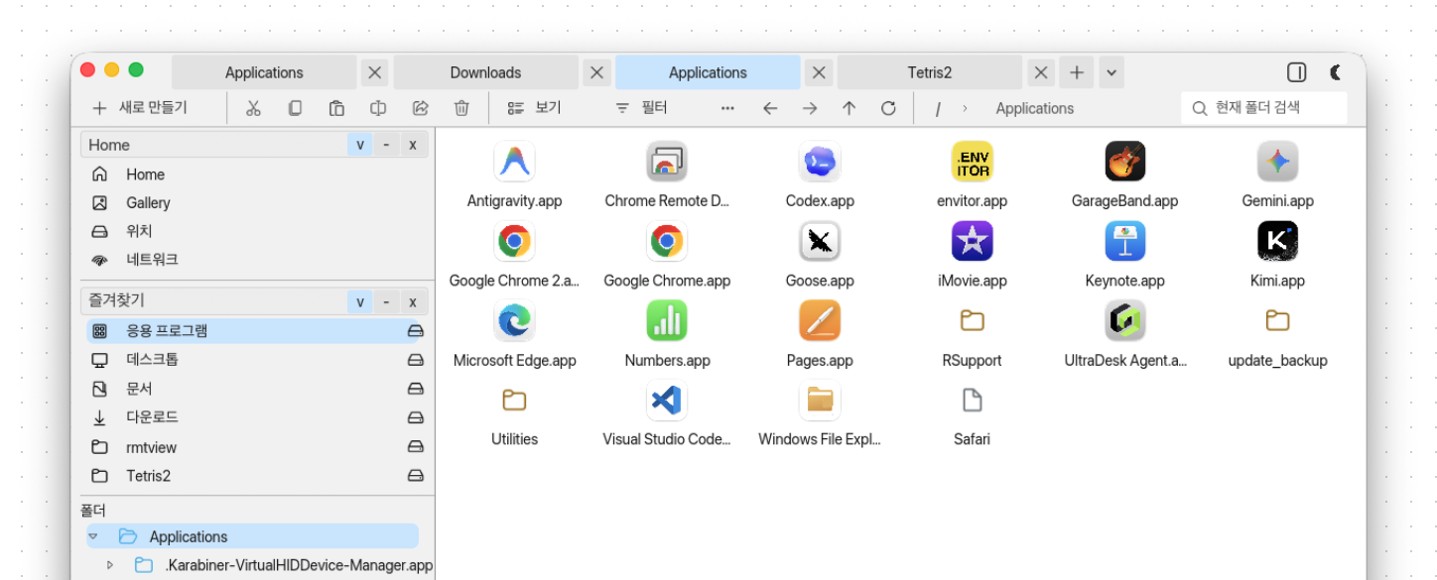1437x580 pixels.
Task: Open the 필터 filter menu
Action: click(641, 108)
